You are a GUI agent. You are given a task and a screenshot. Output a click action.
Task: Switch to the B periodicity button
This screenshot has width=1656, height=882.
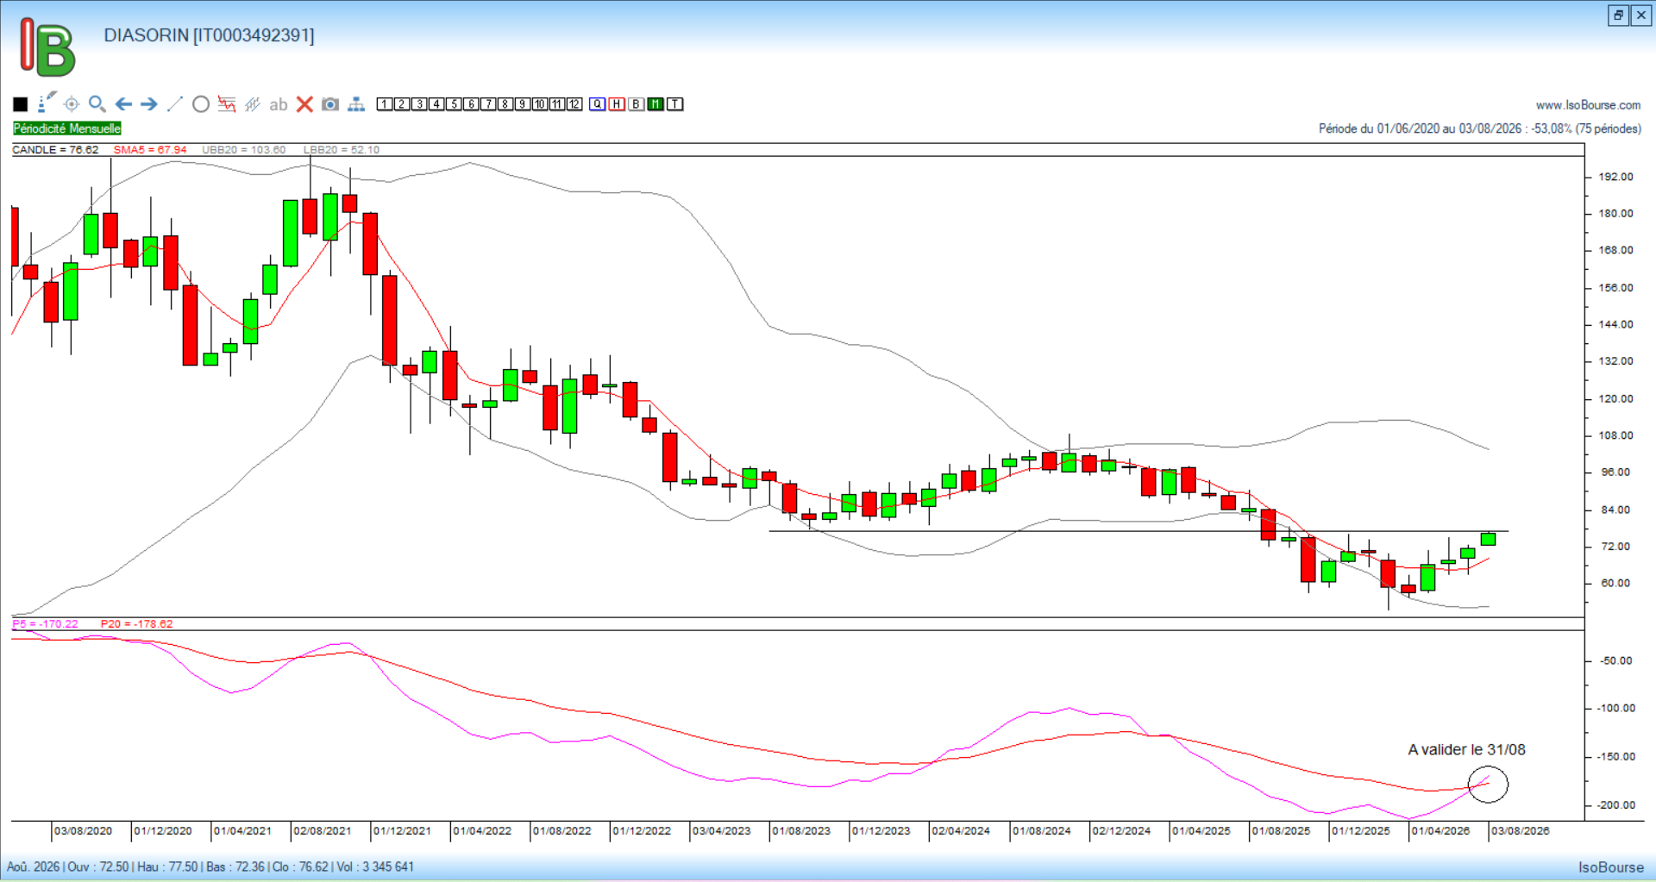click(637, 104)
